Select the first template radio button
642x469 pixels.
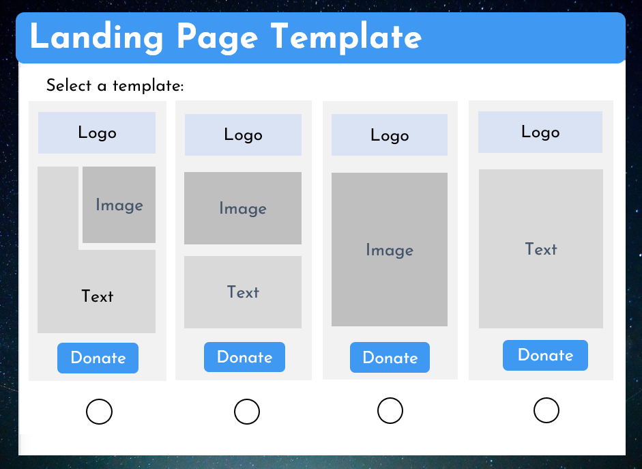pos(99,411)
